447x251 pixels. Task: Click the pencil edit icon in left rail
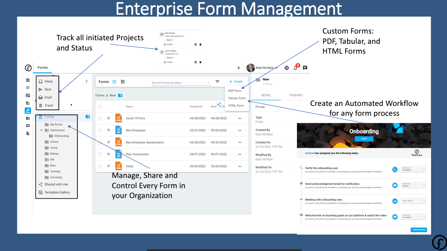(28, 110)
